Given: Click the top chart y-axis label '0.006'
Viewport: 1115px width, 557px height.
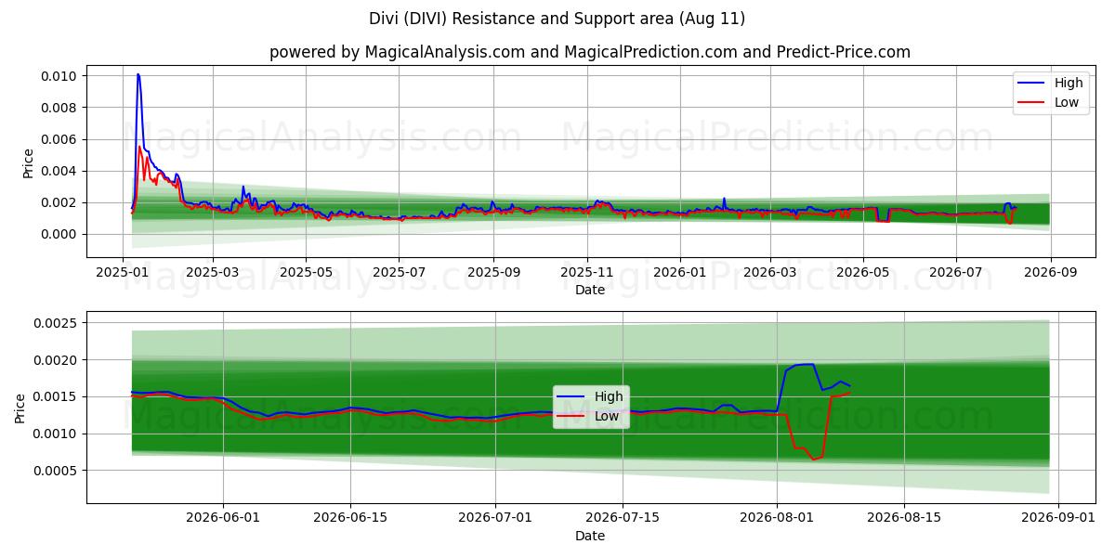Looking at the screenshot, I should coord(59,139).
